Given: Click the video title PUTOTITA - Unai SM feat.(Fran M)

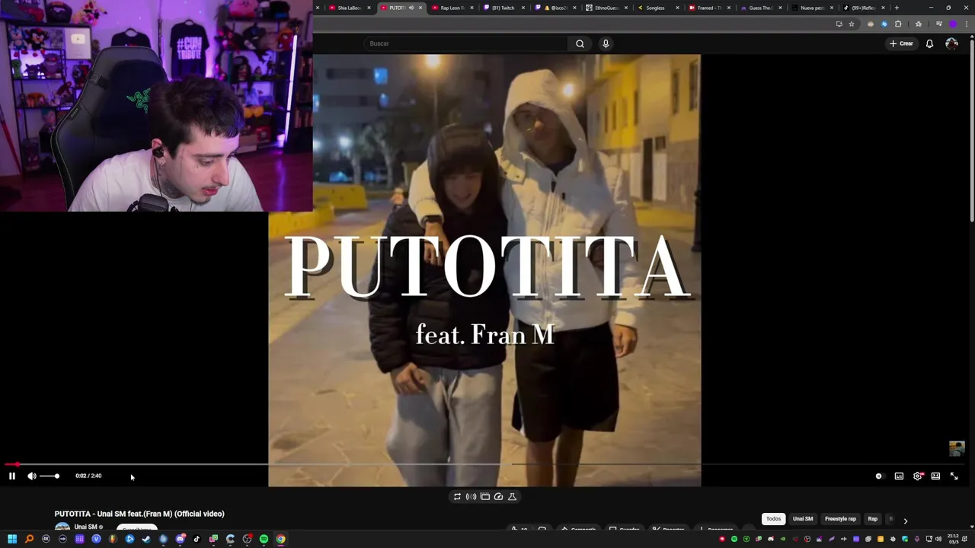Looking at the screenshot, I should click(139, 514).
